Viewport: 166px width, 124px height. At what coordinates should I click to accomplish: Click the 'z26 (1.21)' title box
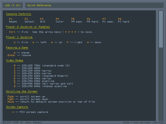click(13, 5)
